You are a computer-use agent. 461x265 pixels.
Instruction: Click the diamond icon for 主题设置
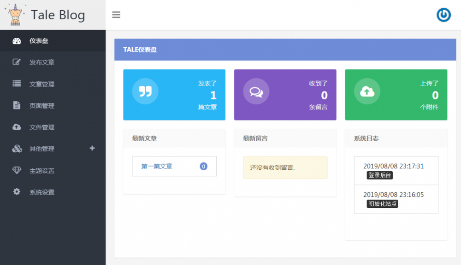click(x=17, y=170)
